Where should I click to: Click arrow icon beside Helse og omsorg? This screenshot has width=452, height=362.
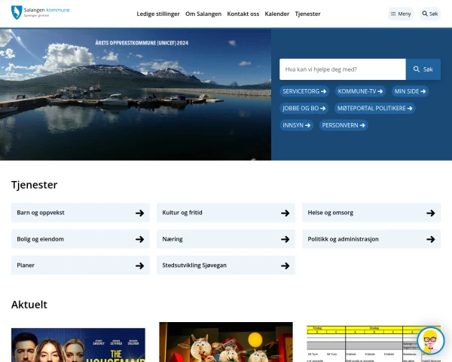(430, 213)
